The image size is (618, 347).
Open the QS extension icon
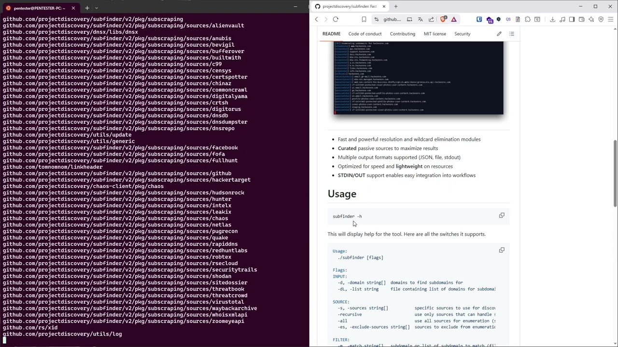(508, 19)
